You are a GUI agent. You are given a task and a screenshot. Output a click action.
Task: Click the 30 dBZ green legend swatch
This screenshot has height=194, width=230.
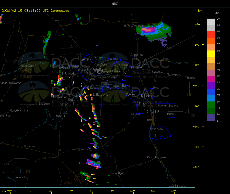(x=211, y=105)
